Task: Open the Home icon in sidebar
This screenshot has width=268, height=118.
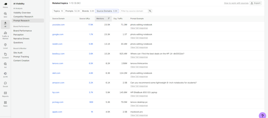Action: coord(5,4)
